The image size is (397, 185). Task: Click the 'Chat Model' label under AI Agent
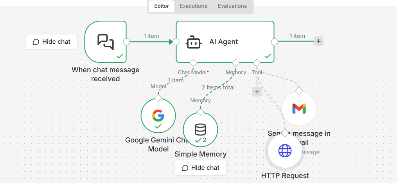(x=194, y=72)
